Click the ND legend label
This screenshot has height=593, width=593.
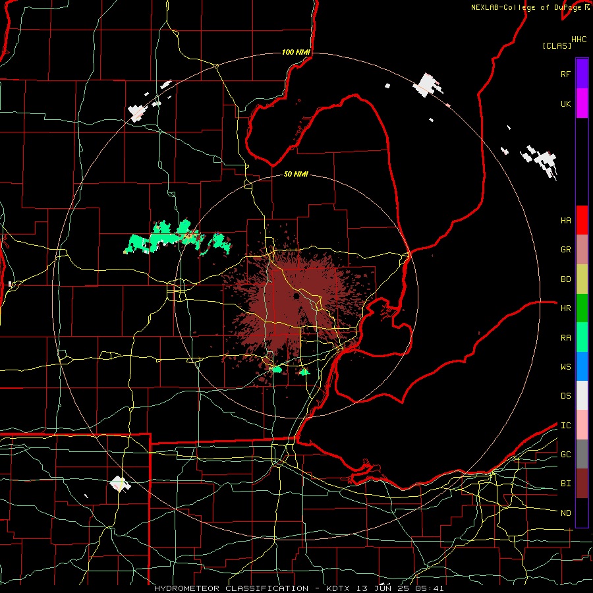(x=566, y=513)
